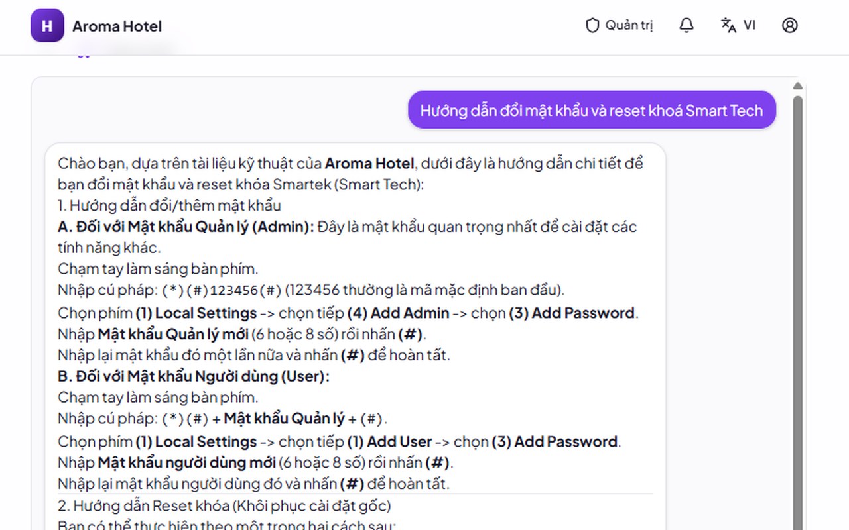Click the shield icon beside Quản trị
The width and height of the screenshot is (849, 530).
tap(592, 26)
